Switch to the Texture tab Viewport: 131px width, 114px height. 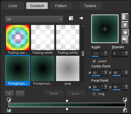(x=90, y=6)
